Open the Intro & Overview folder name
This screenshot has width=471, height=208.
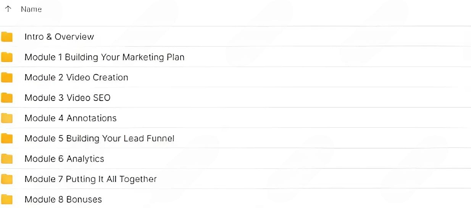[x=59, y=37]
